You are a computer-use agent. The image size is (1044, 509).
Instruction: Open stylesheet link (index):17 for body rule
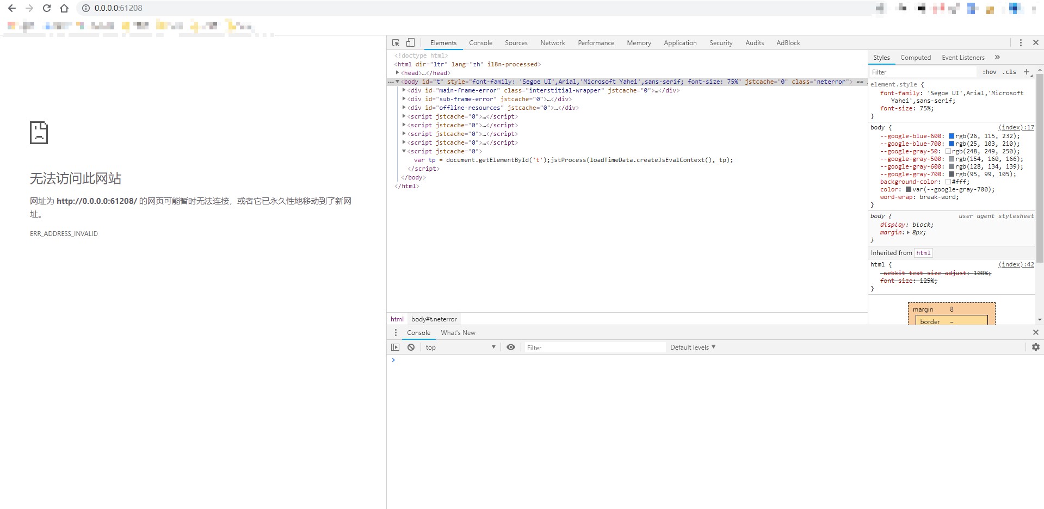point(1014,127)
